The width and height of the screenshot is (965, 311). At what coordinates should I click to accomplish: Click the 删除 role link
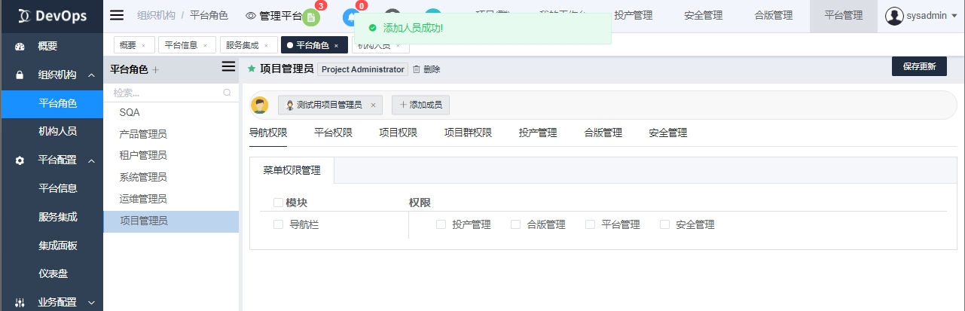[432, 69]
